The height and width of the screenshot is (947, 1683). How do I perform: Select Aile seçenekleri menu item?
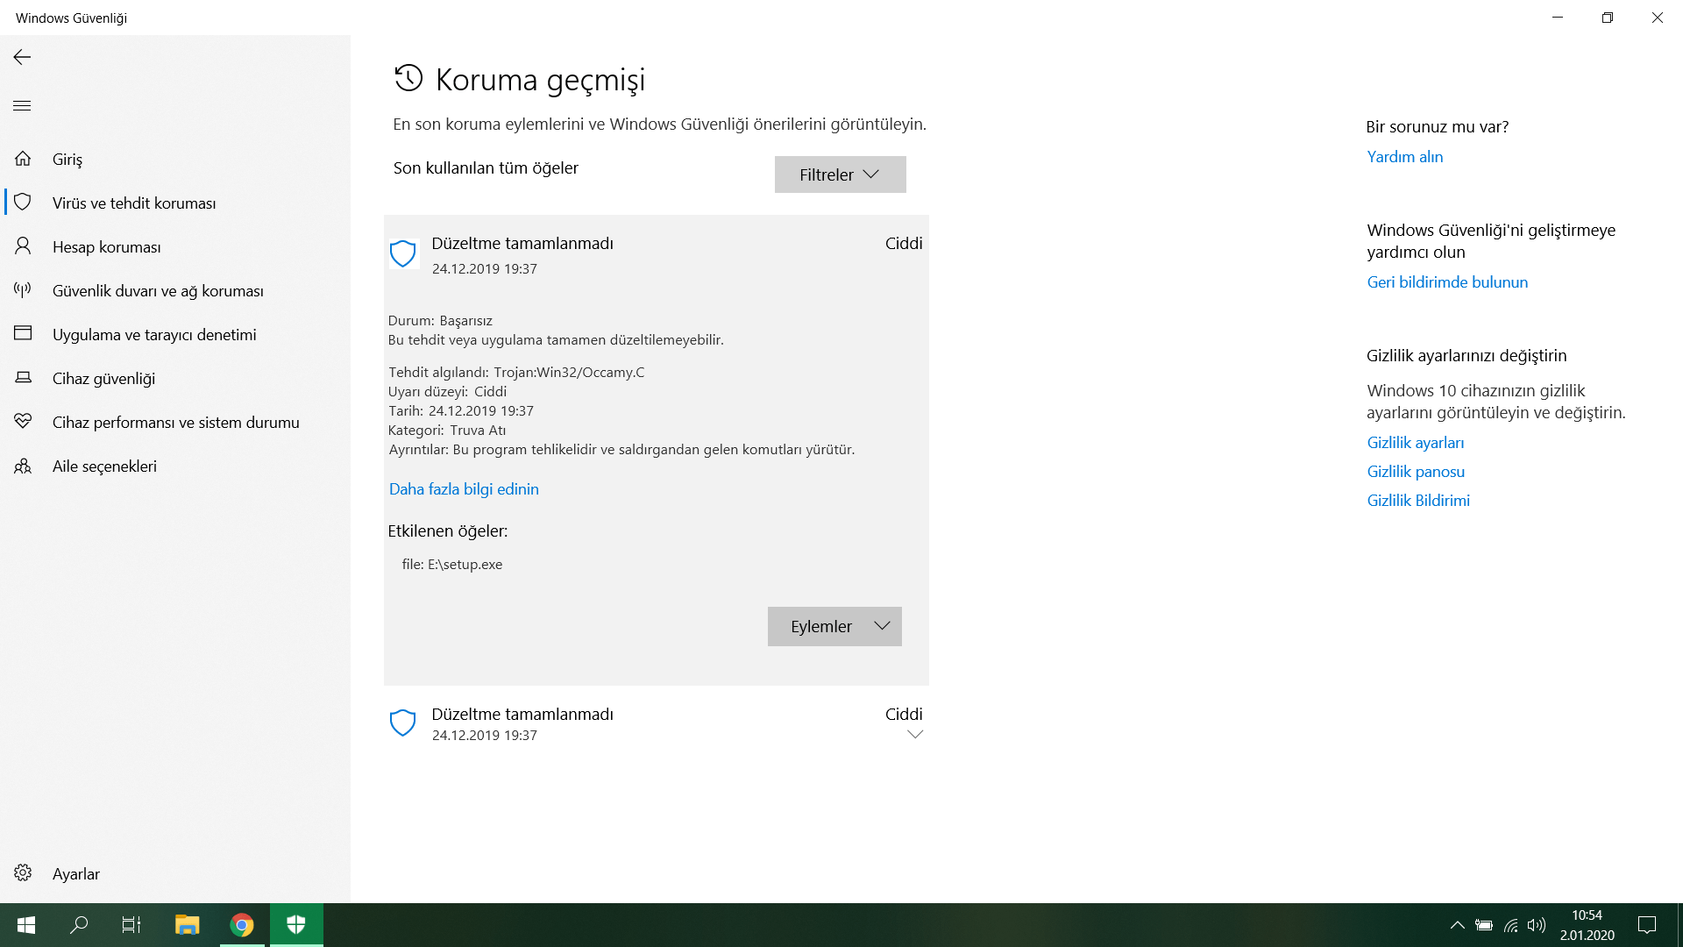[x=104, y=466]
